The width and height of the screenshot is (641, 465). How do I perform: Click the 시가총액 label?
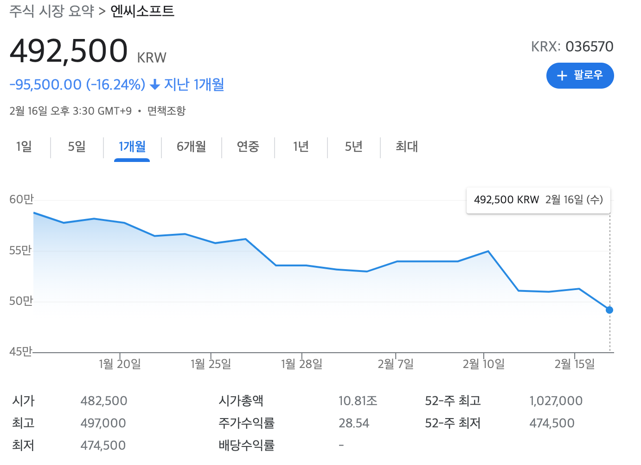[241, 401]
